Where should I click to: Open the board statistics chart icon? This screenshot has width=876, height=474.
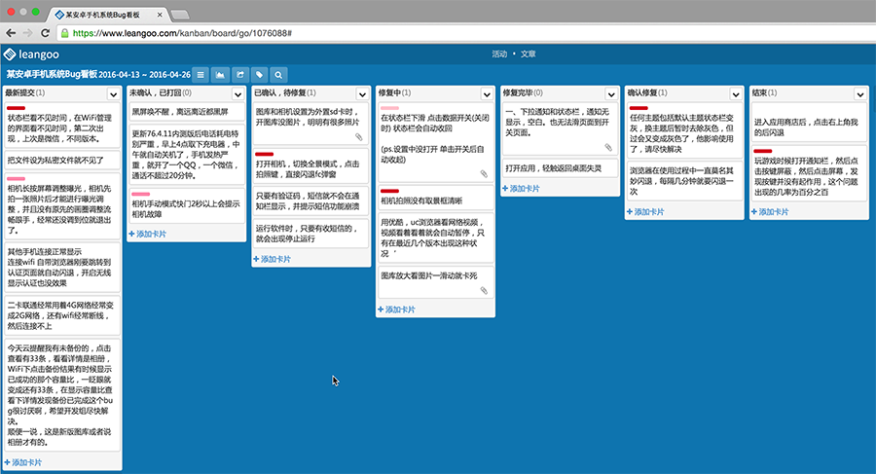pos(220,74)
